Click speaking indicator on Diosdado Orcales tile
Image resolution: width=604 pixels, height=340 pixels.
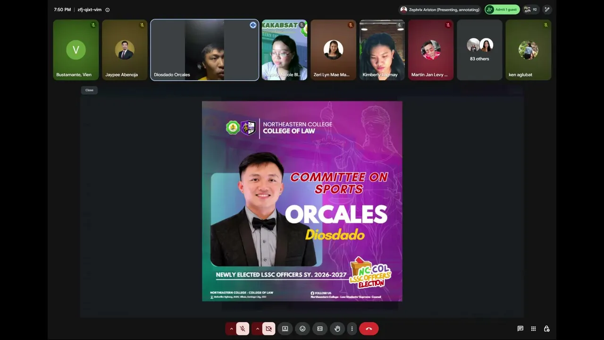[253, 25]
